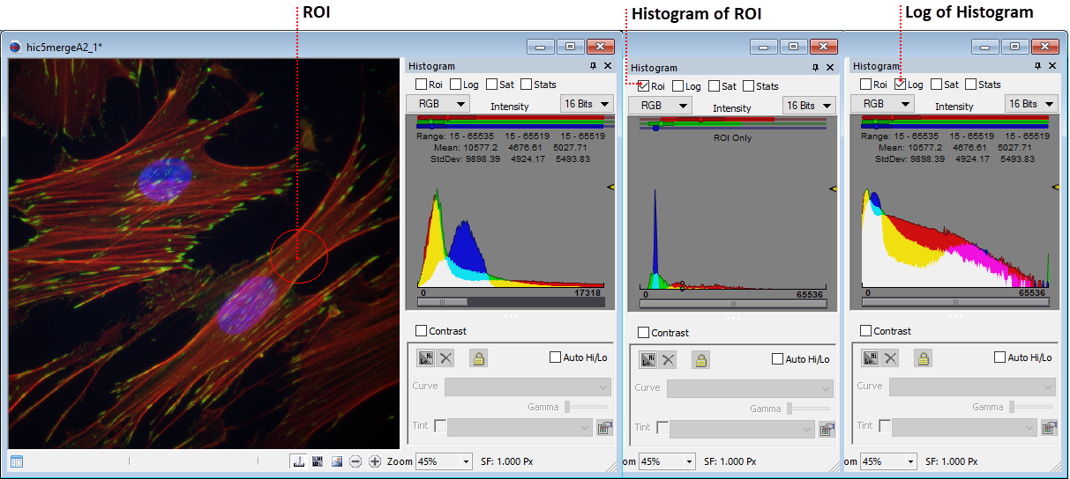Uncheck Log in the rightmost histogram panel
The image size is (1070, 479).
[x=900, y=85]
